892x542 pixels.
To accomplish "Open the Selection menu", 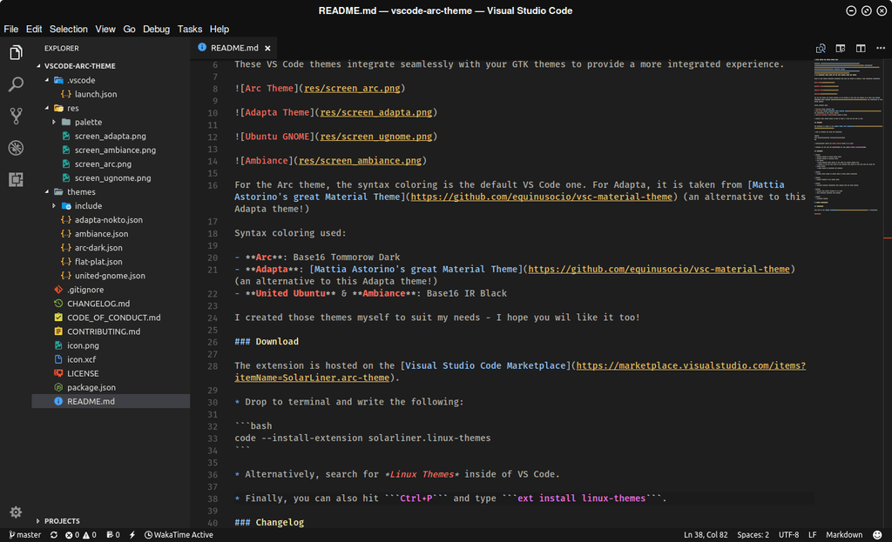I will pyautogui.click(x=68, y=29).
